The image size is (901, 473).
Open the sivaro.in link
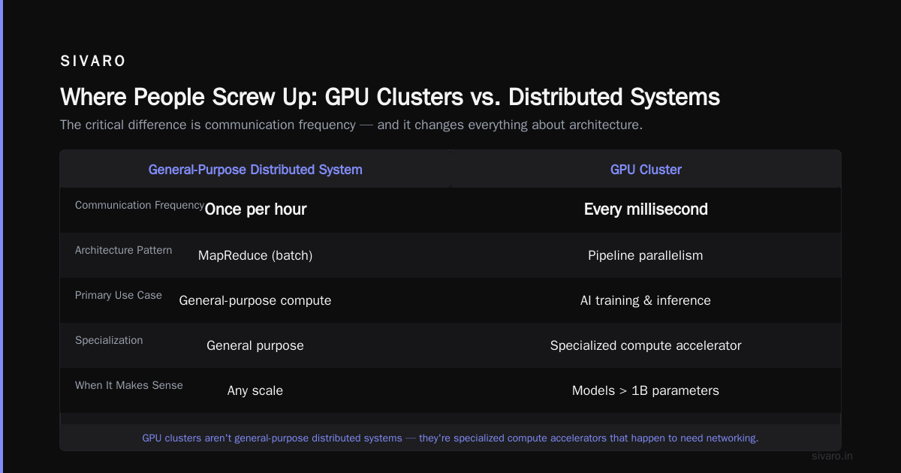click(x=833, y=456)
